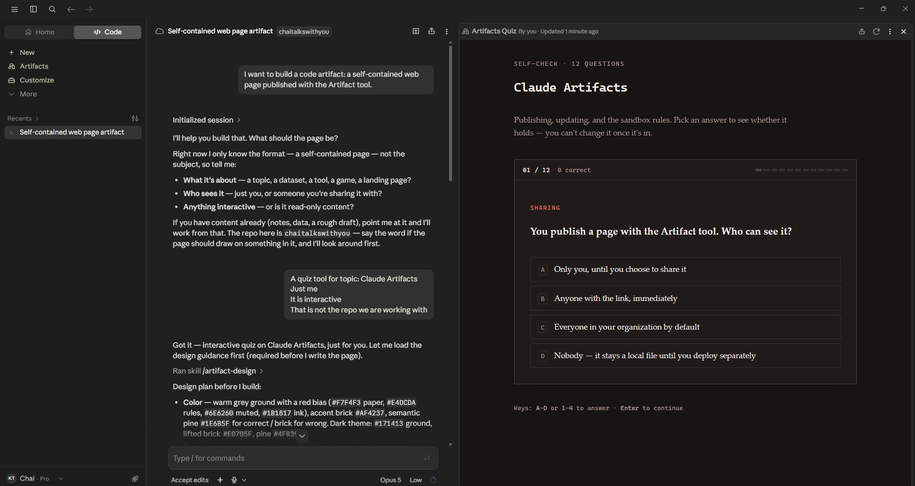Image resolution: width=915 pixels, height=486 pixels.
Task: Open search with the magnifier icon
Action: (x=53, y=9)
